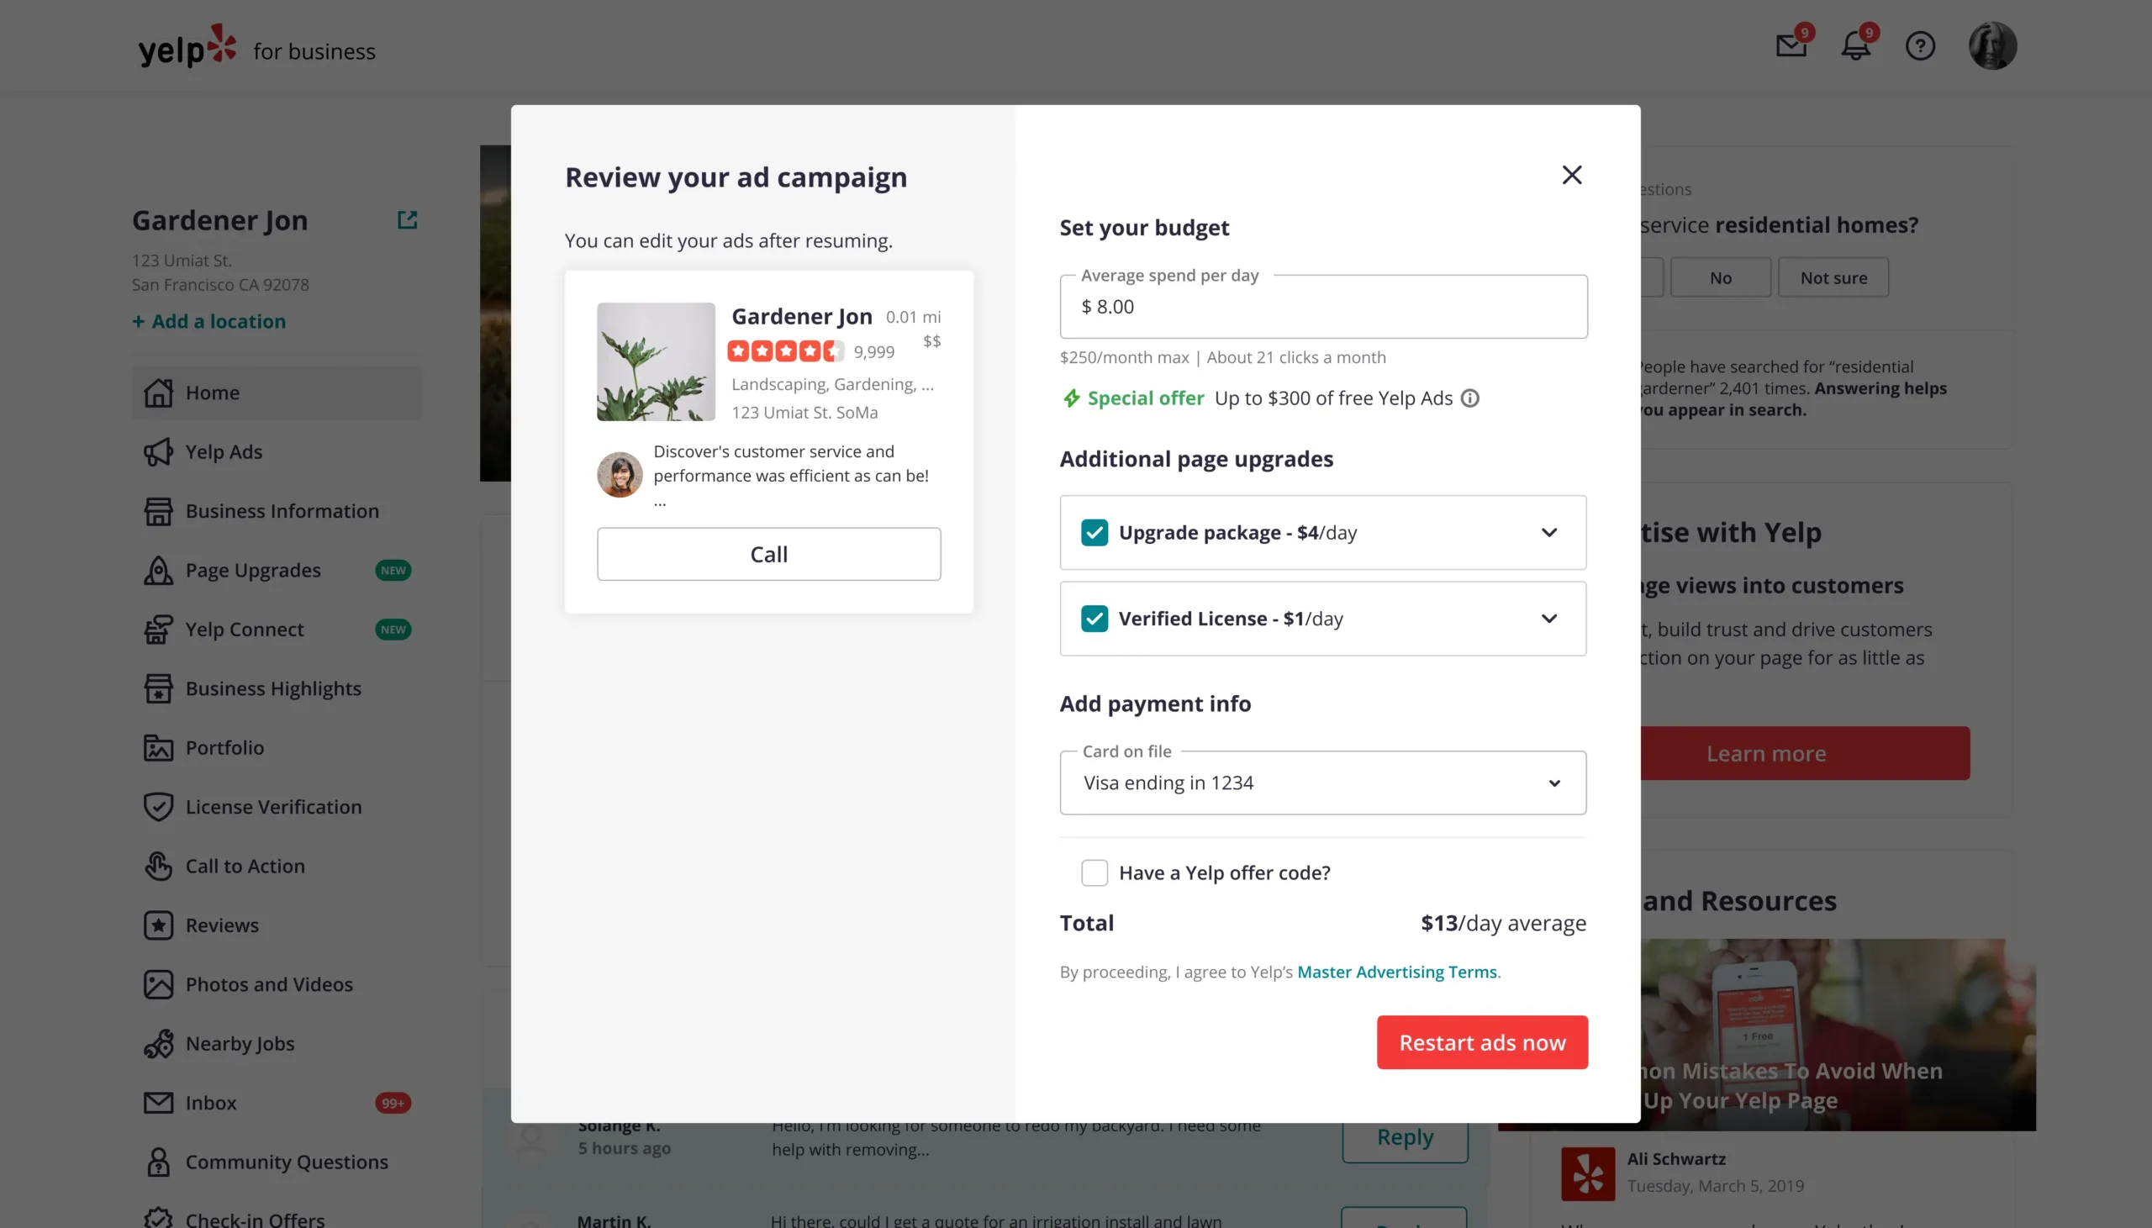Open the messages envelope icon in header
2152x1228 pixels.
(1791, 45)
